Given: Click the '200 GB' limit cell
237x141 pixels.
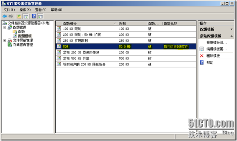Looking at the screenshot, I should point(124,52).
